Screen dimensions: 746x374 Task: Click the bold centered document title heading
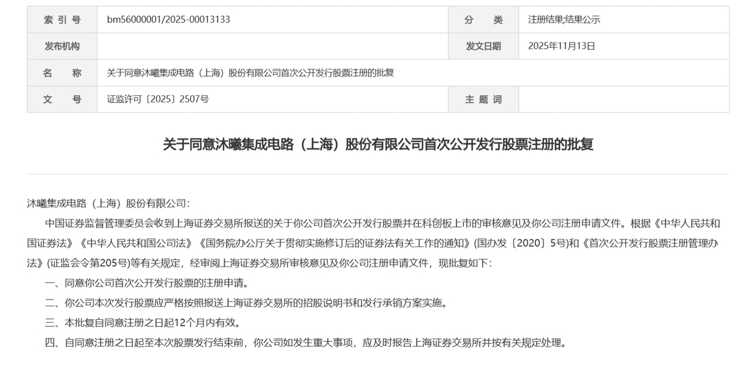[378, 145]
